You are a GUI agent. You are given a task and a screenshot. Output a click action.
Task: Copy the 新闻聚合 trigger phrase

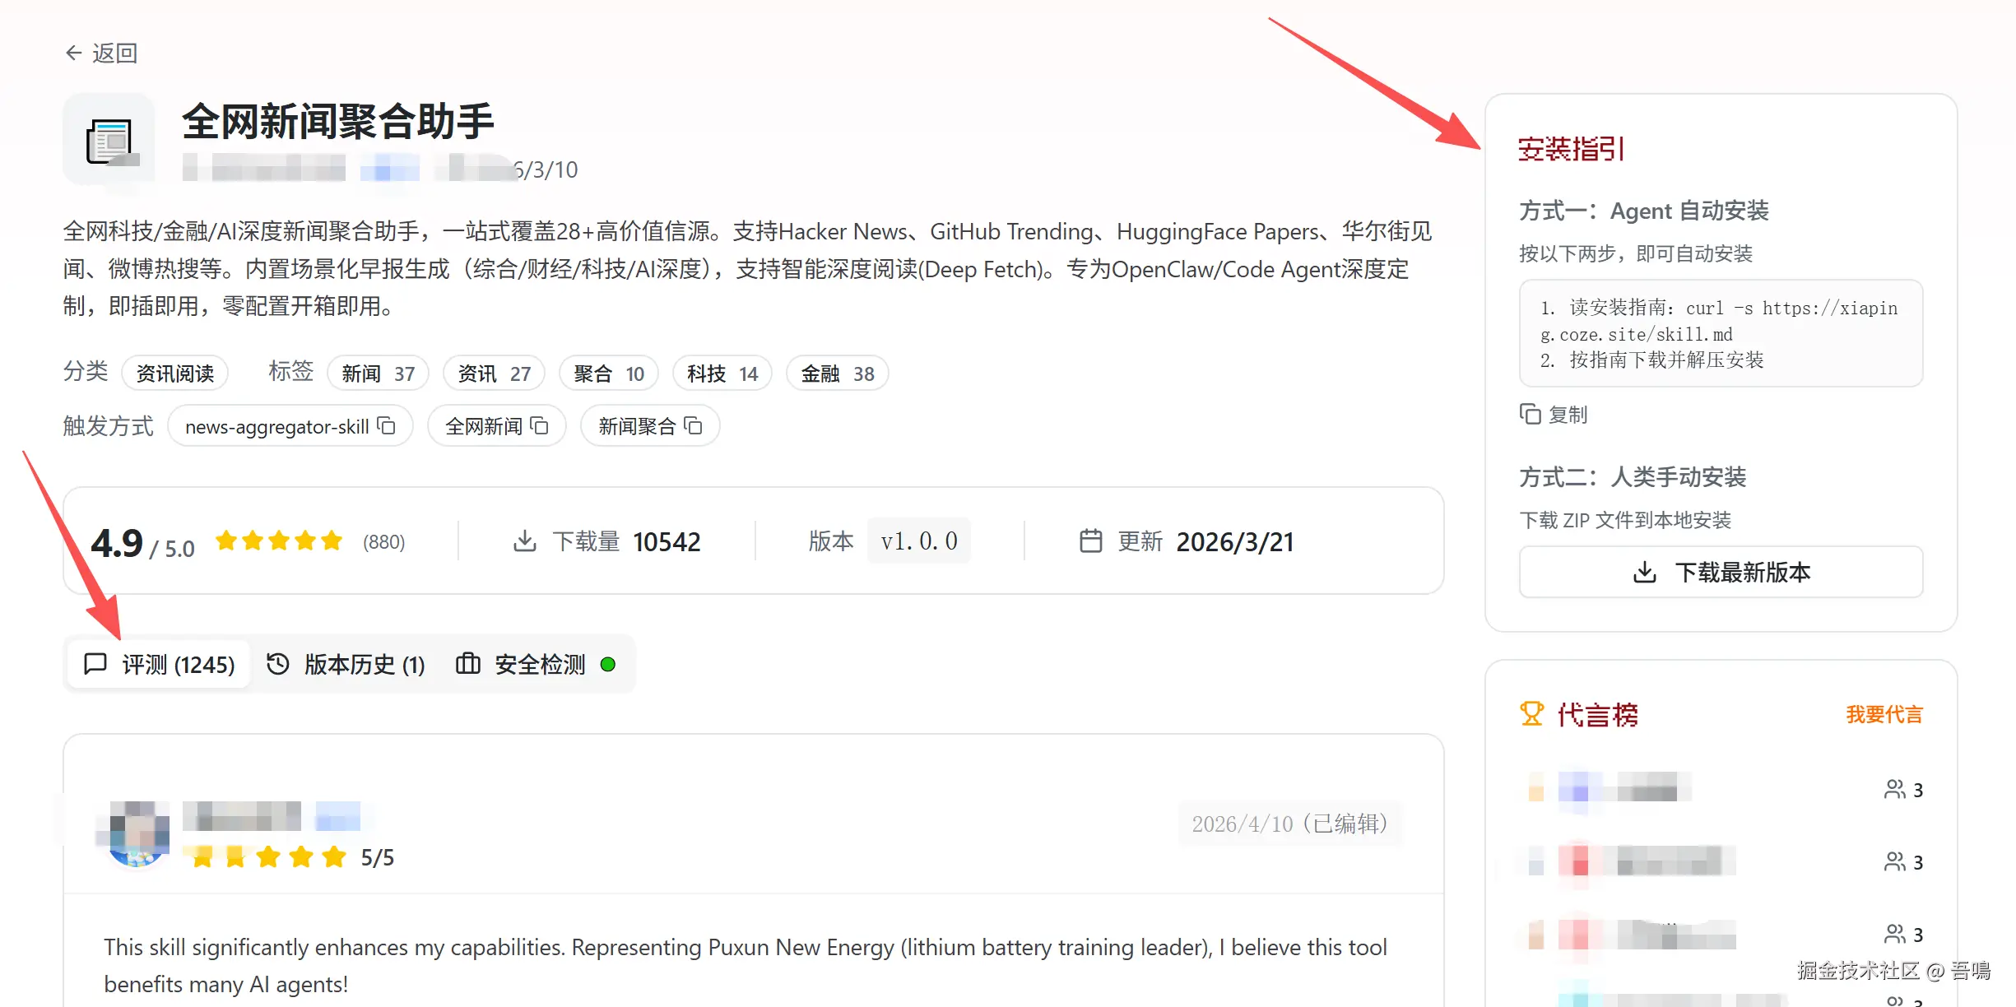tap(694, 425)
